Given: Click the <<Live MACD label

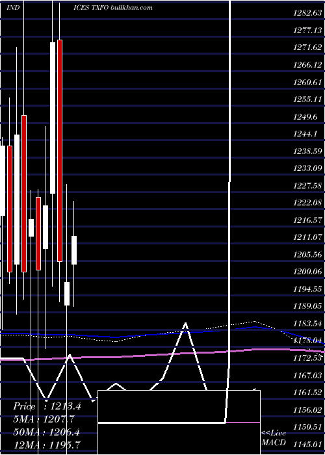Looking at the screenshot, I should click(x=274, y=438).
